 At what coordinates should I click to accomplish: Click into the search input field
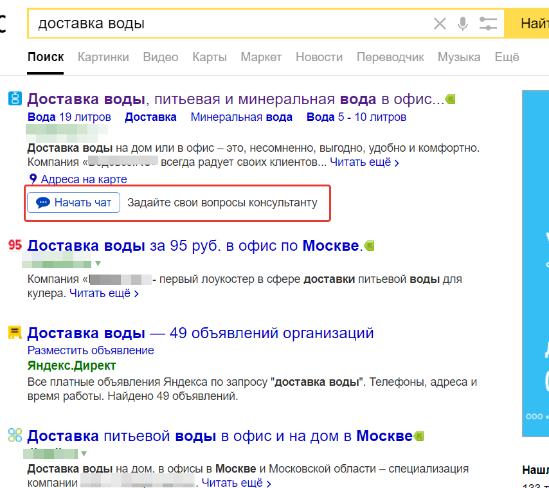(225, 24)
